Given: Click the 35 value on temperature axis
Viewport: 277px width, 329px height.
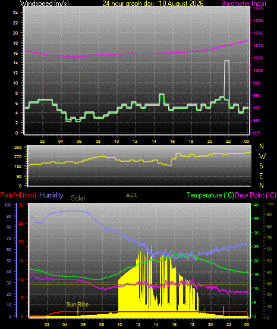Looking at the screenshot, I should (x=256, y=218).
